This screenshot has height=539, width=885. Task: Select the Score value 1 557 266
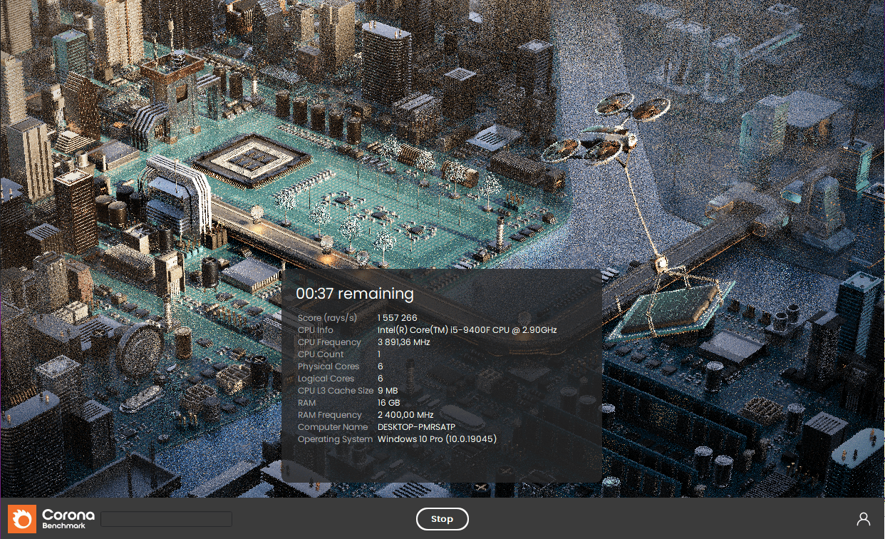[x=397, y=318]
